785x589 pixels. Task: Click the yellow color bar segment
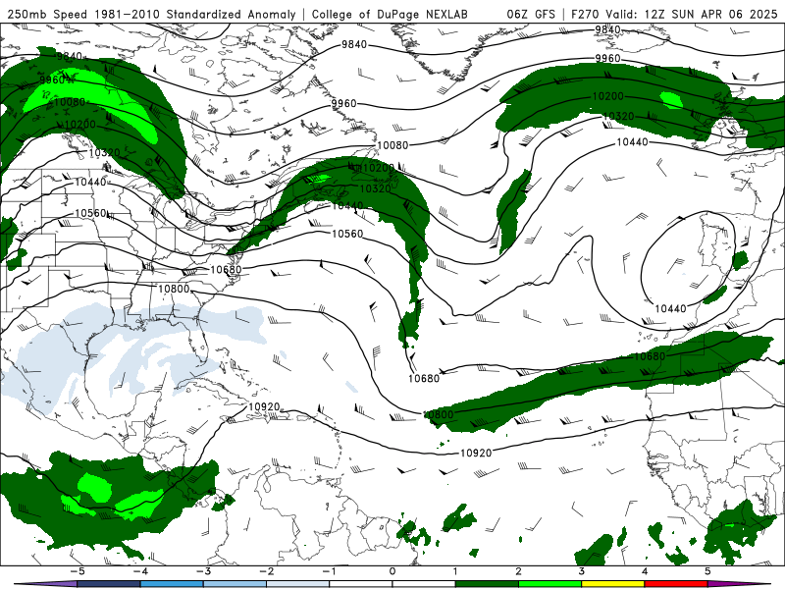(x=613, y=584)
